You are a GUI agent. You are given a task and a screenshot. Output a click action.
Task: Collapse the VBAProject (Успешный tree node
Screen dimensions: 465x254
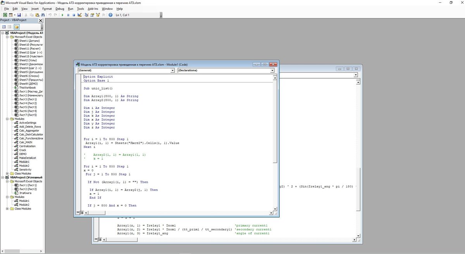[x=3, y=177]
